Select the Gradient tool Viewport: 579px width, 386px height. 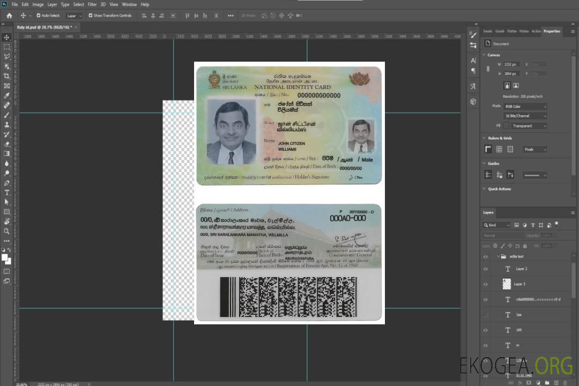pos(6,154)
